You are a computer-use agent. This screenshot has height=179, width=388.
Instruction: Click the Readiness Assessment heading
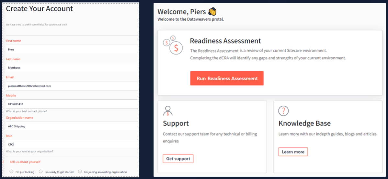click(x=225, y=41)
